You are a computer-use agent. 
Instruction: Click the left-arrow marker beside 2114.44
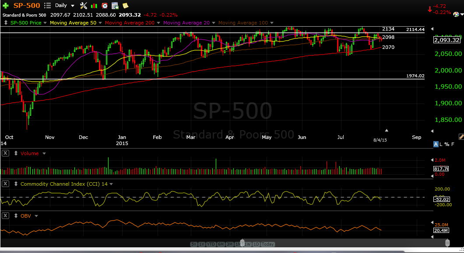[x=432, y=29]
